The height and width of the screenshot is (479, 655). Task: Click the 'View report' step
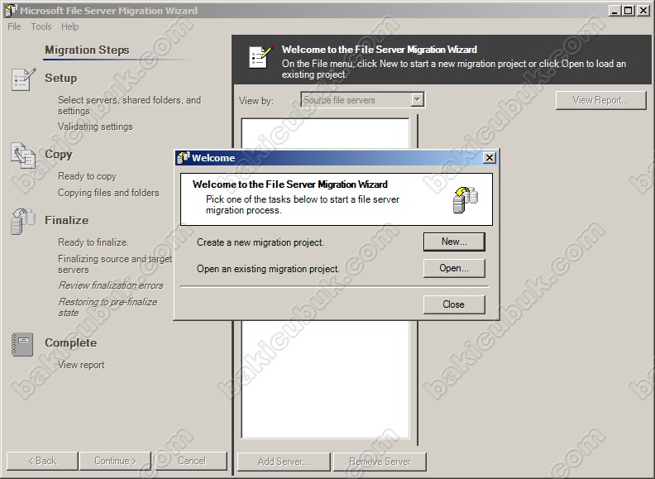click(x=81, y=365)
